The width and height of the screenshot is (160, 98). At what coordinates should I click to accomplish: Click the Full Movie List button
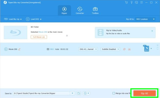pos(39,37)
